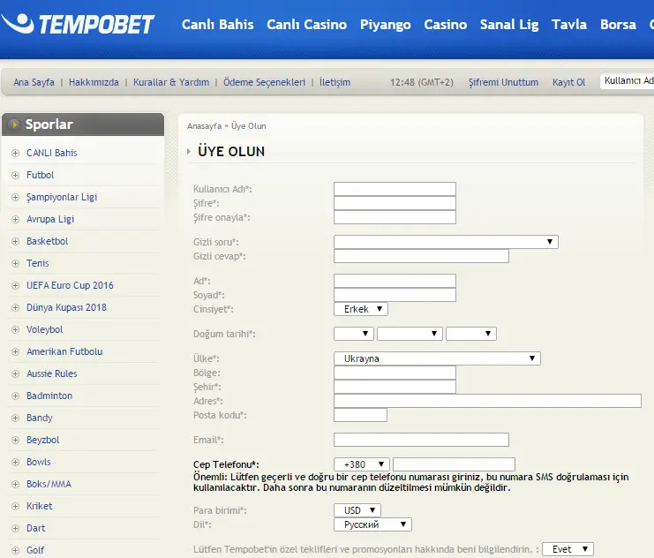The width and height of the screenshot is (654, 558).
Task: Click plus icon beside Voleybol
Action: tap(15, 330)
